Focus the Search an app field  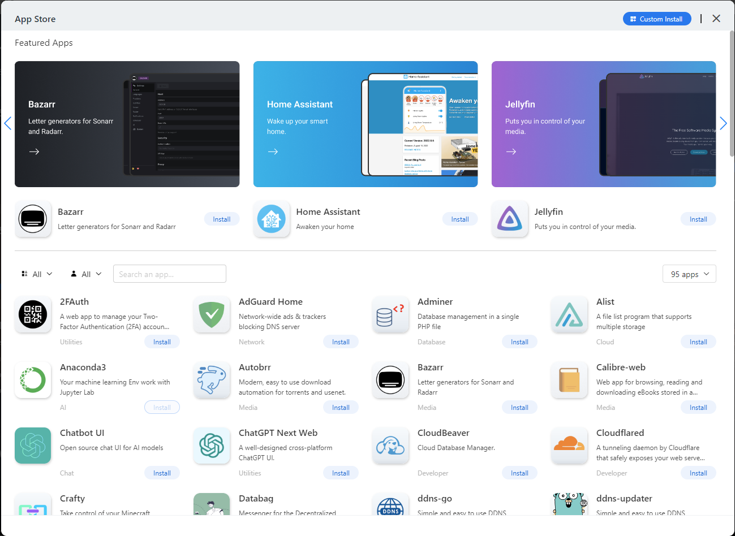point(170,274)
